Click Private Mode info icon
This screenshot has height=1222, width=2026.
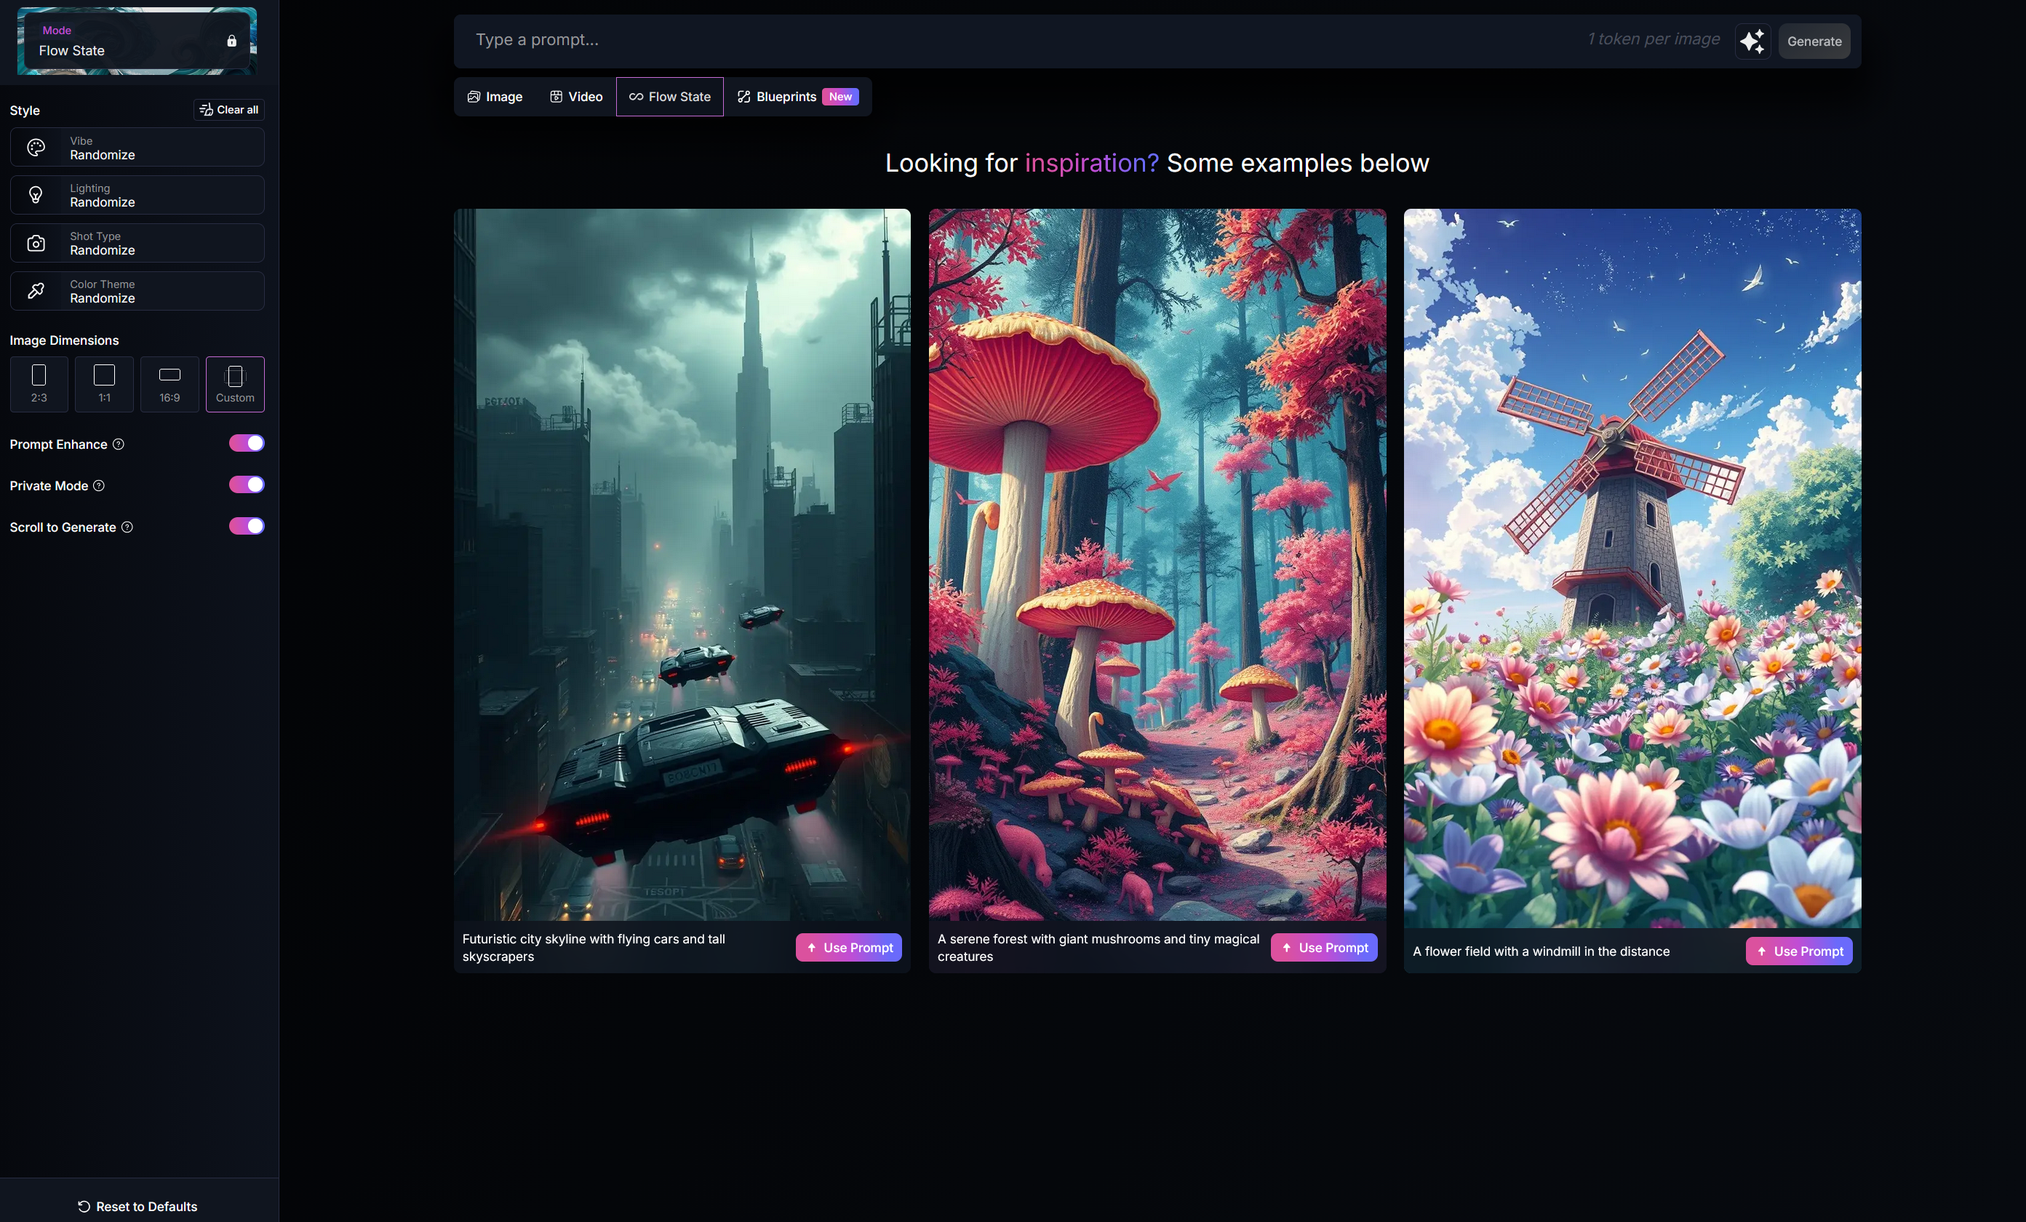(99, 485)
